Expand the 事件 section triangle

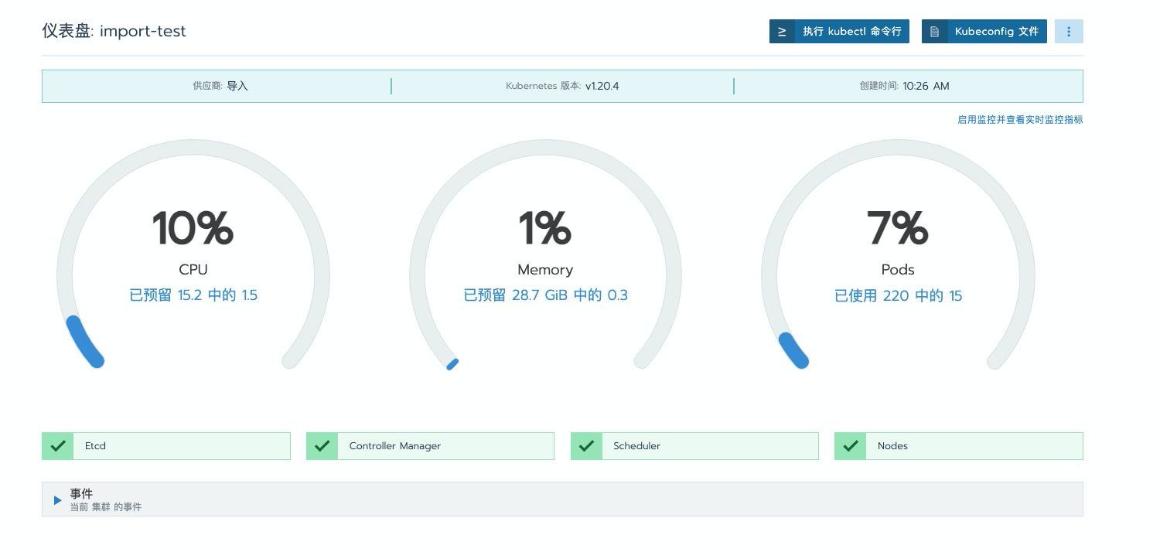(57, 500)
